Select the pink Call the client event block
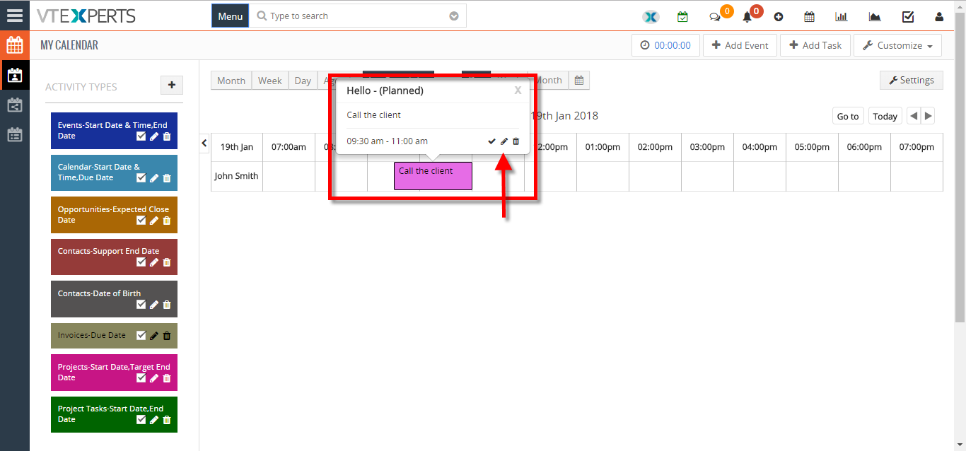The width and height of the screenshot is (966, 451). pos(433,176)
